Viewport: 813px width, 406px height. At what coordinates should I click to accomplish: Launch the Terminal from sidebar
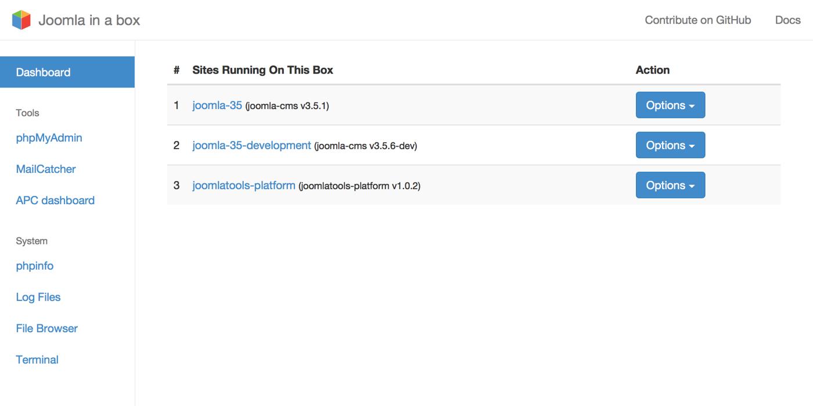pyautogui.click(x=37, y=360)
